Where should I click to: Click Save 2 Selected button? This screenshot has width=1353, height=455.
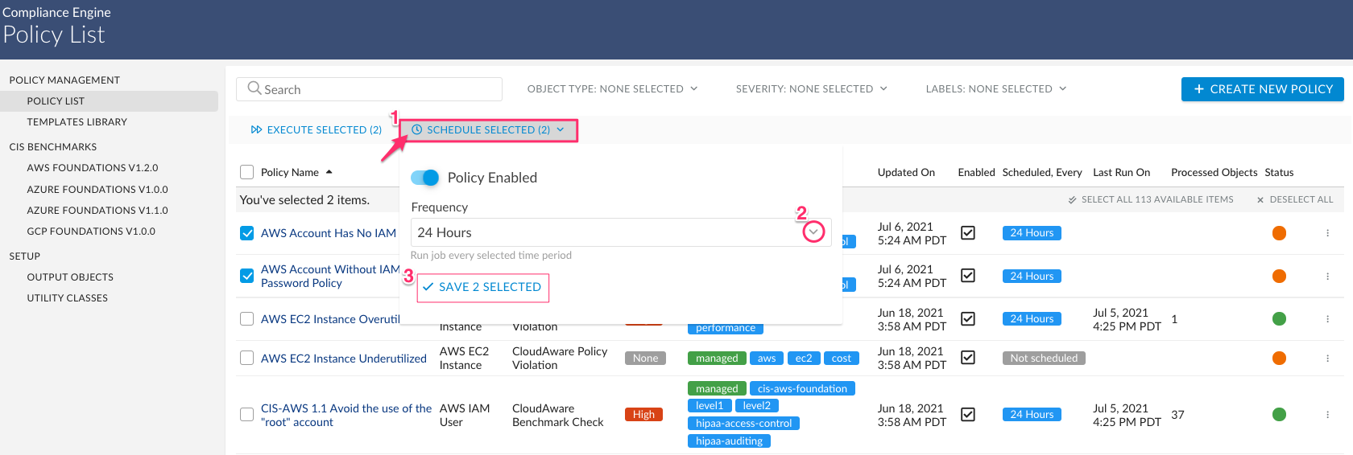[x=482, y=287]
